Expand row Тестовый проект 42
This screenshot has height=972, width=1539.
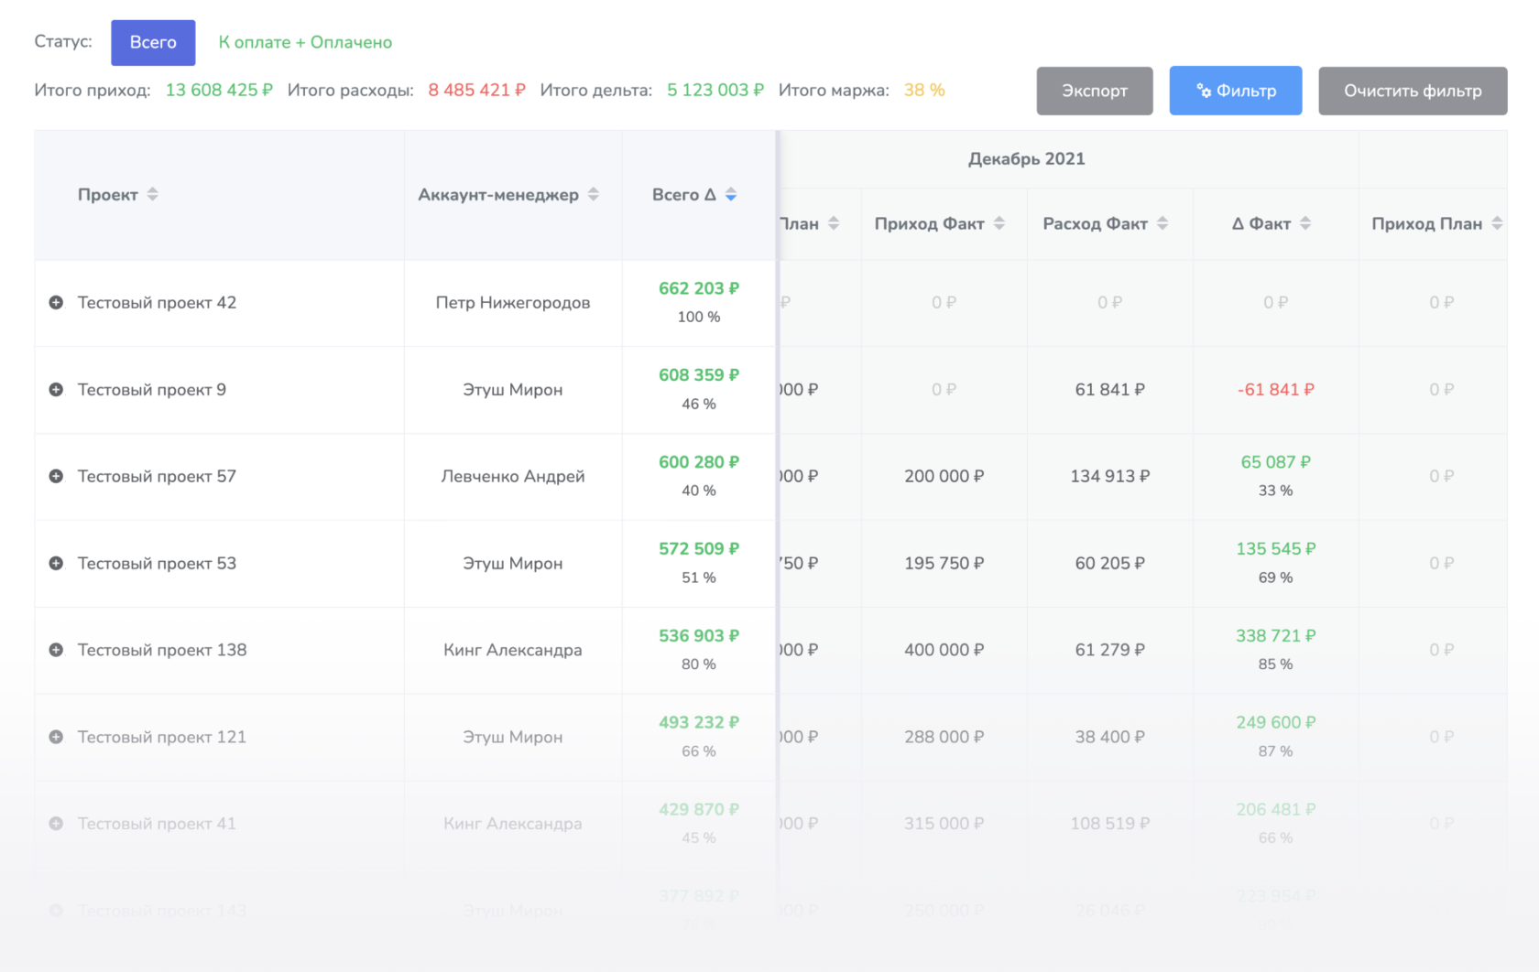pos(56,303)
